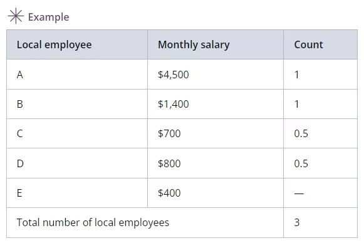Select the Local employee column header

(77, 44)
